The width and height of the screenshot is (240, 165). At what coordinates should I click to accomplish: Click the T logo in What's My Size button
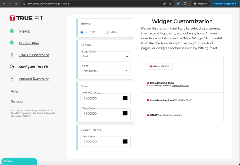tap(151, 66)
